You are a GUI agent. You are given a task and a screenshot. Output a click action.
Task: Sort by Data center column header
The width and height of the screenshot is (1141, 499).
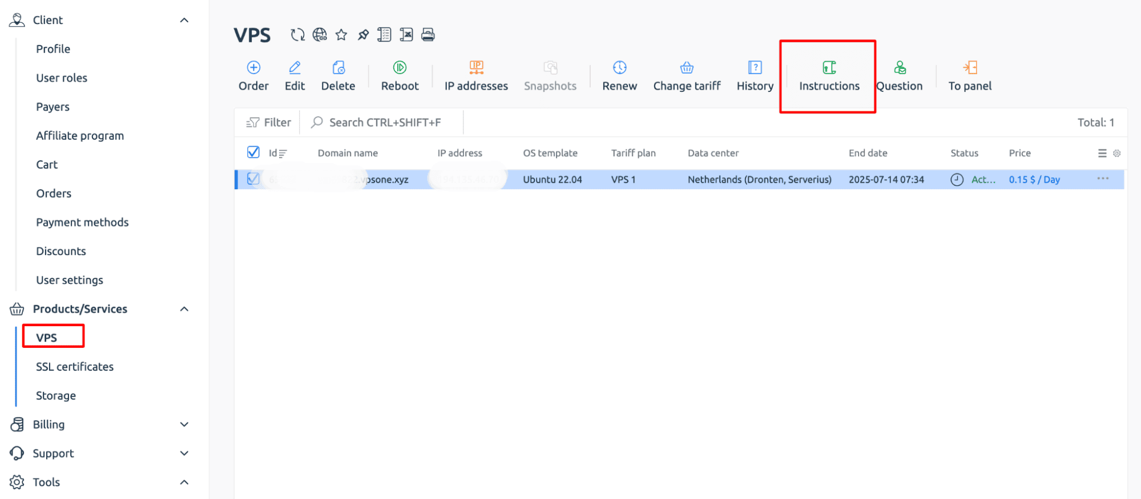pos(713,153)
